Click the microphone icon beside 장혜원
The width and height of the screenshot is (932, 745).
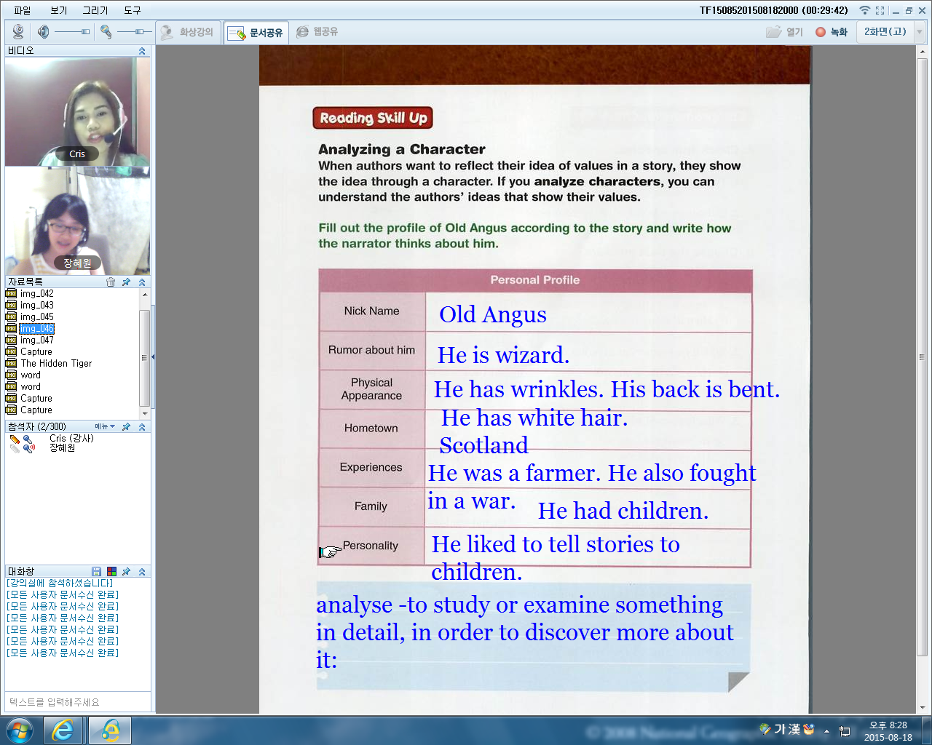[28, 448]
